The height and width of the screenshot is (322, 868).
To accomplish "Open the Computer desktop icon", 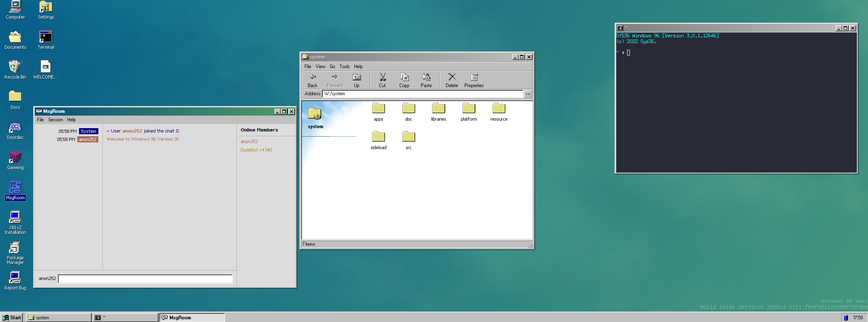I will click(x=15, y=9).
